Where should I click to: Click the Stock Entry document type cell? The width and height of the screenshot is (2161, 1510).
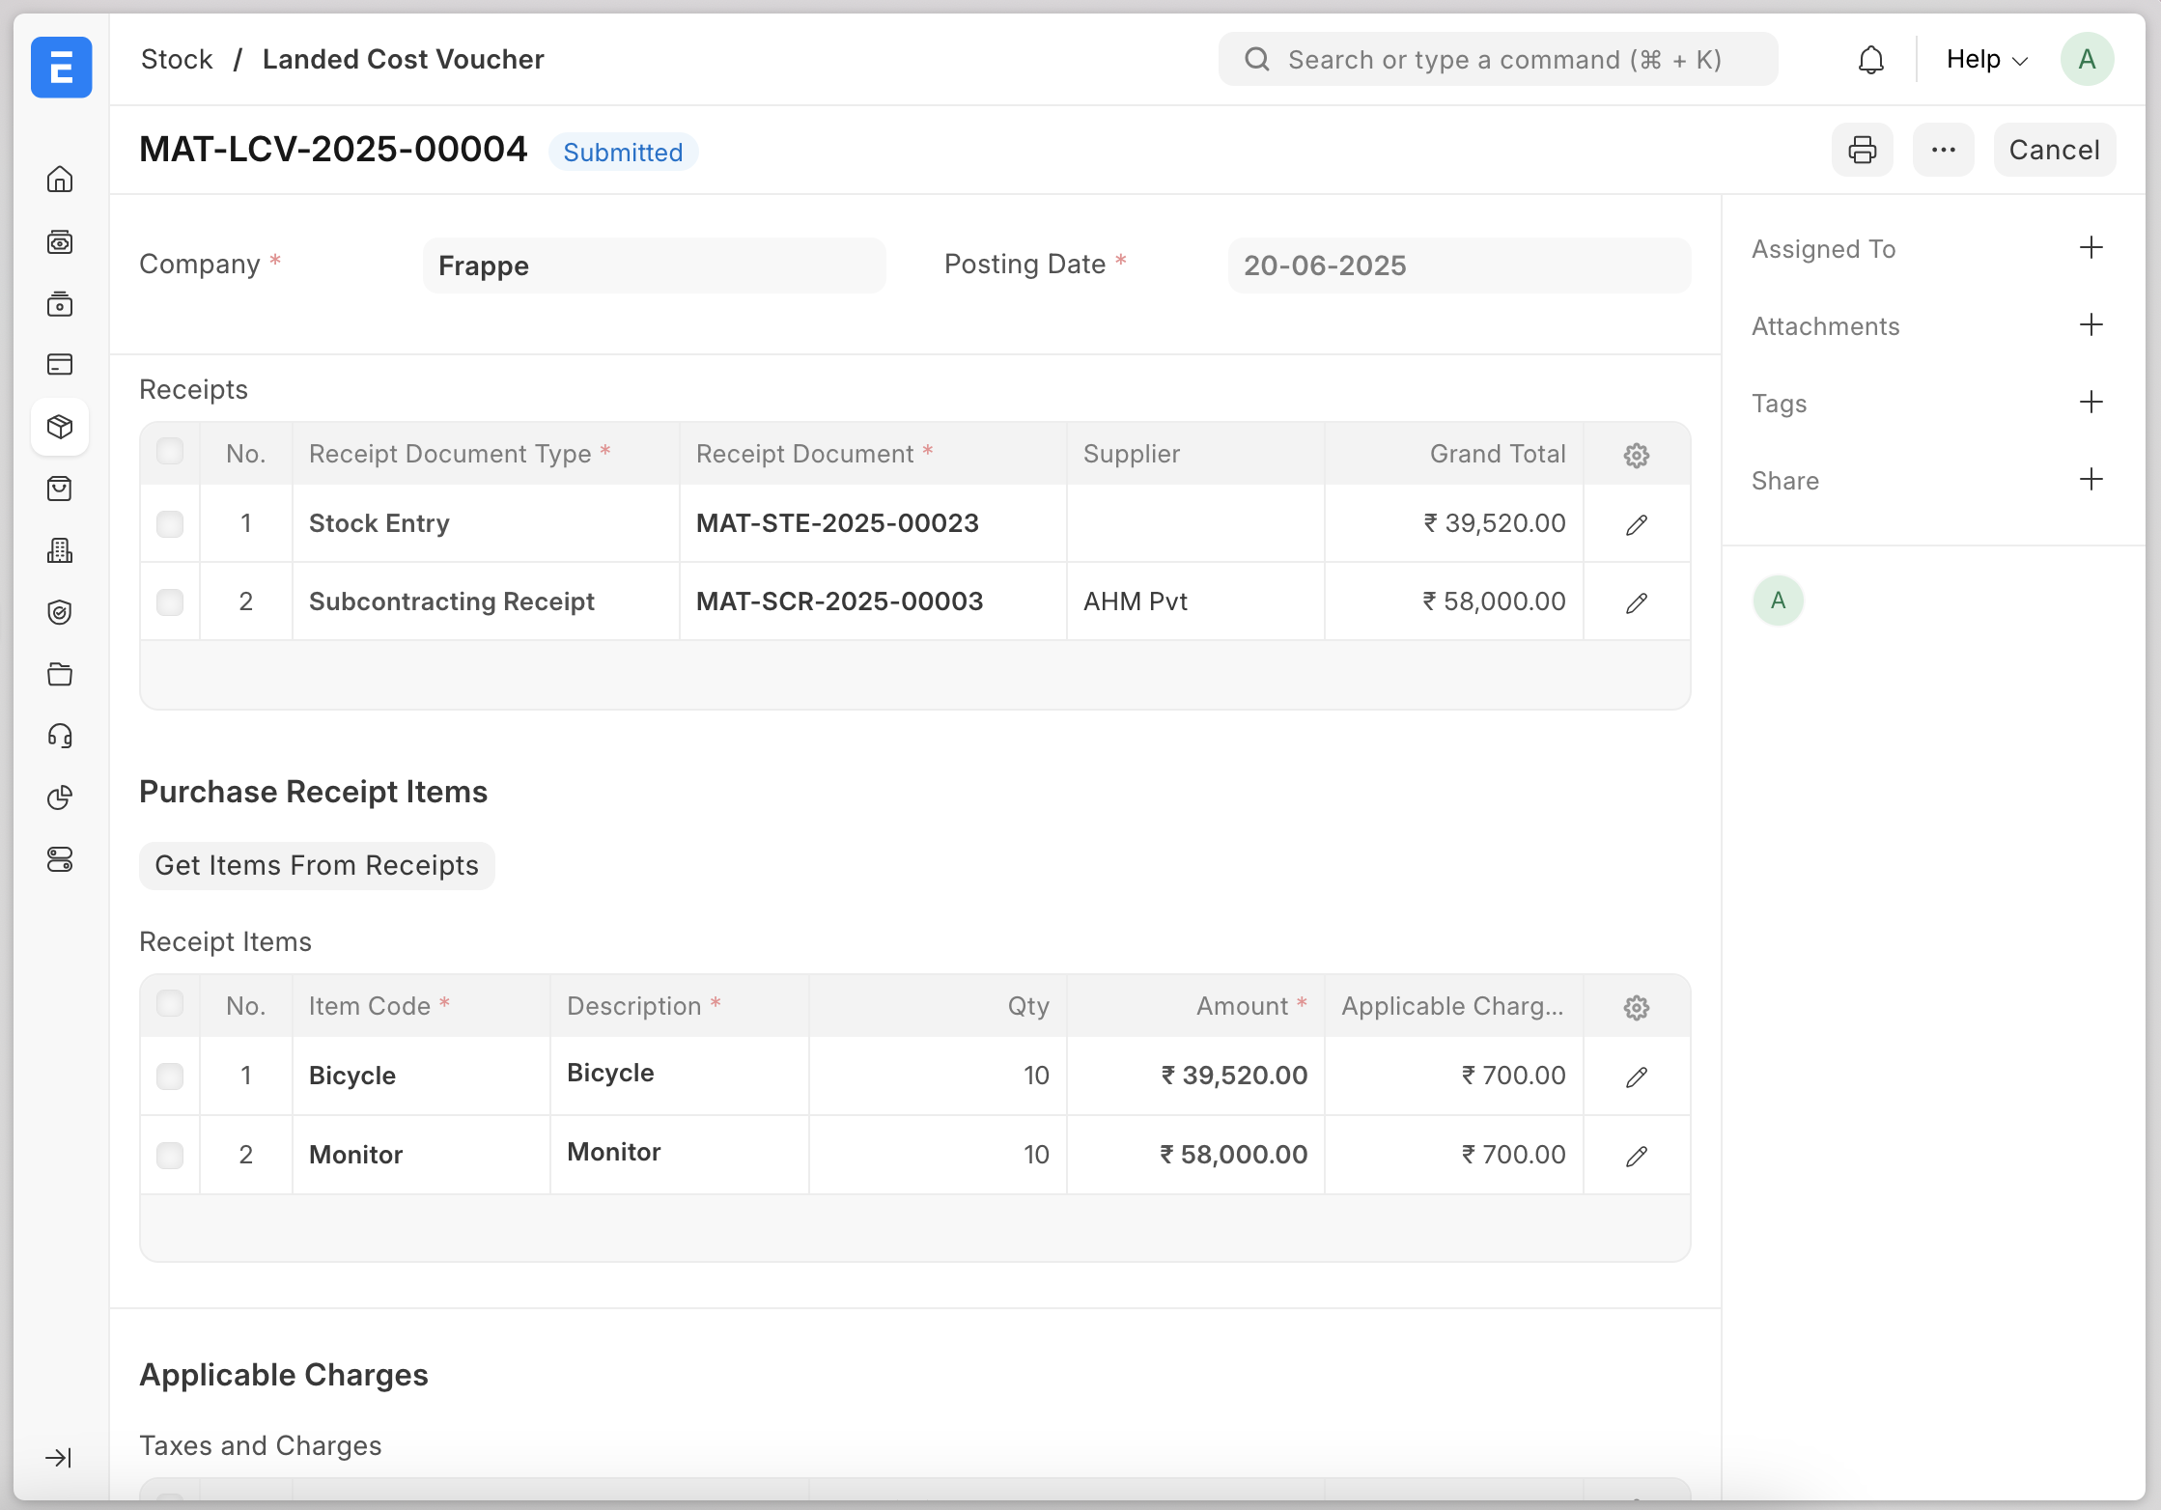click(486, 523)
